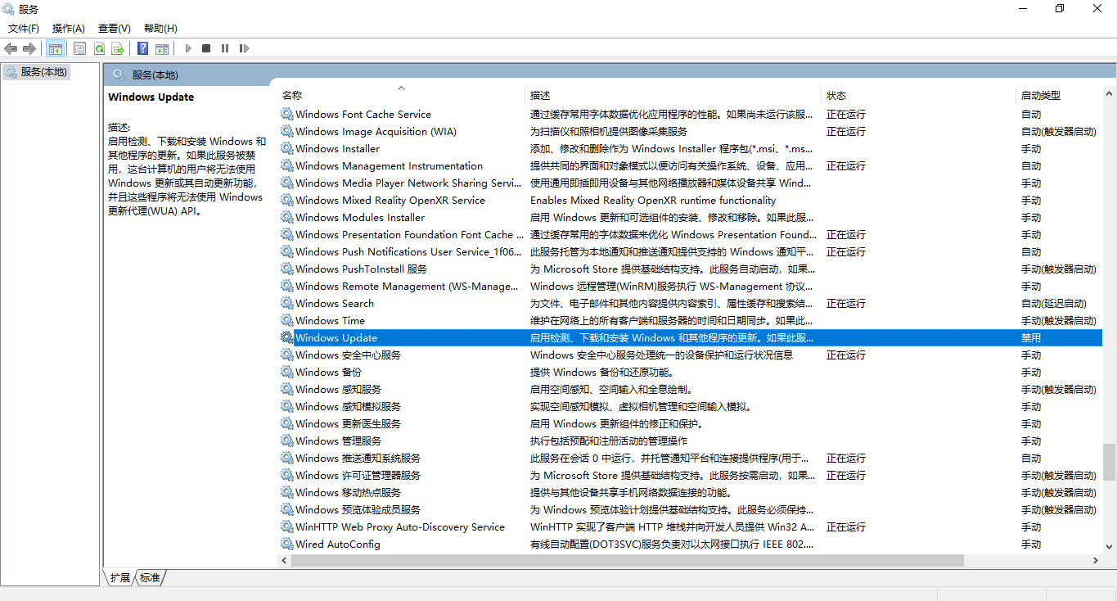Click the 服务 title bar app icon

(9, 9)
